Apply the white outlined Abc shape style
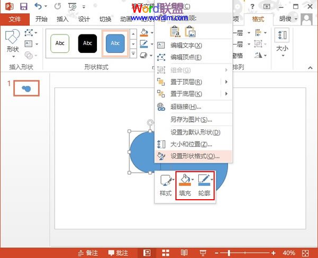Viewport: 318px width, 258px height. click(60, 43)
